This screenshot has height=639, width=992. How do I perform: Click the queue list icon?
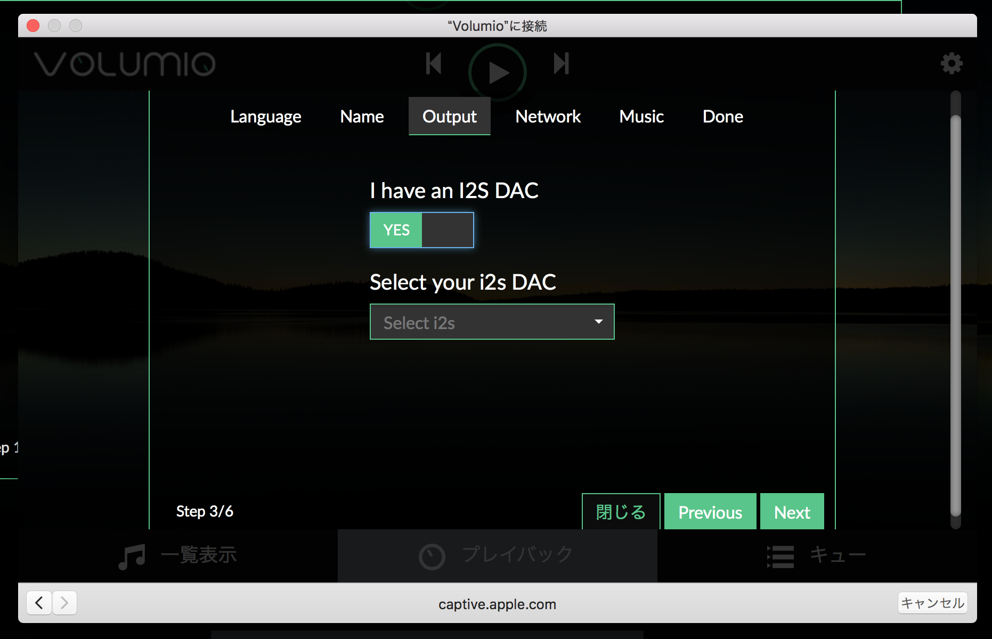pos(780,556)
